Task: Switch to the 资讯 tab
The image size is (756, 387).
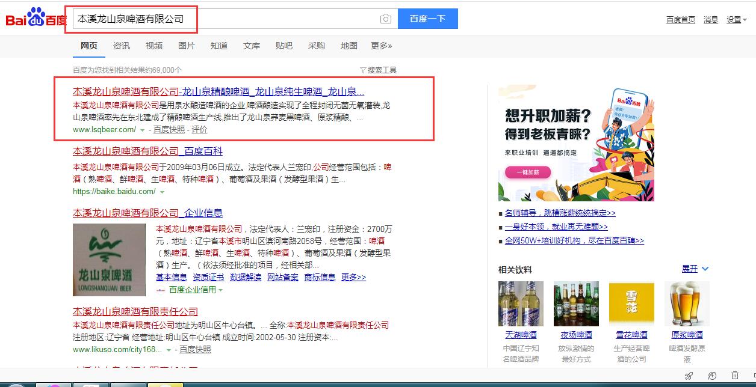Action: (122, 46)
